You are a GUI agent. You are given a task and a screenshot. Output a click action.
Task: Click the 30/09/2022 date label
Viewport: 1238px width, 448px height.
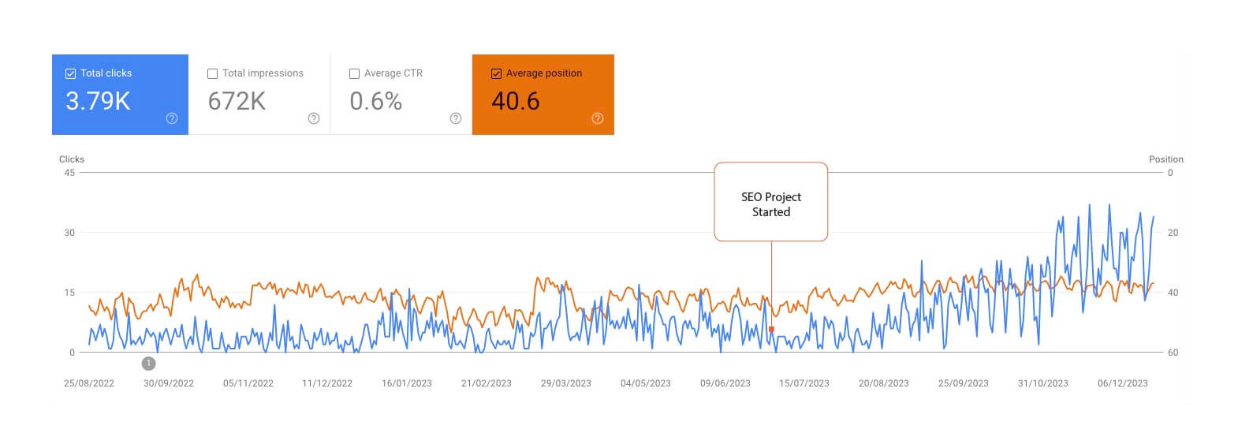pyautogui.click(x=169, y=383)
